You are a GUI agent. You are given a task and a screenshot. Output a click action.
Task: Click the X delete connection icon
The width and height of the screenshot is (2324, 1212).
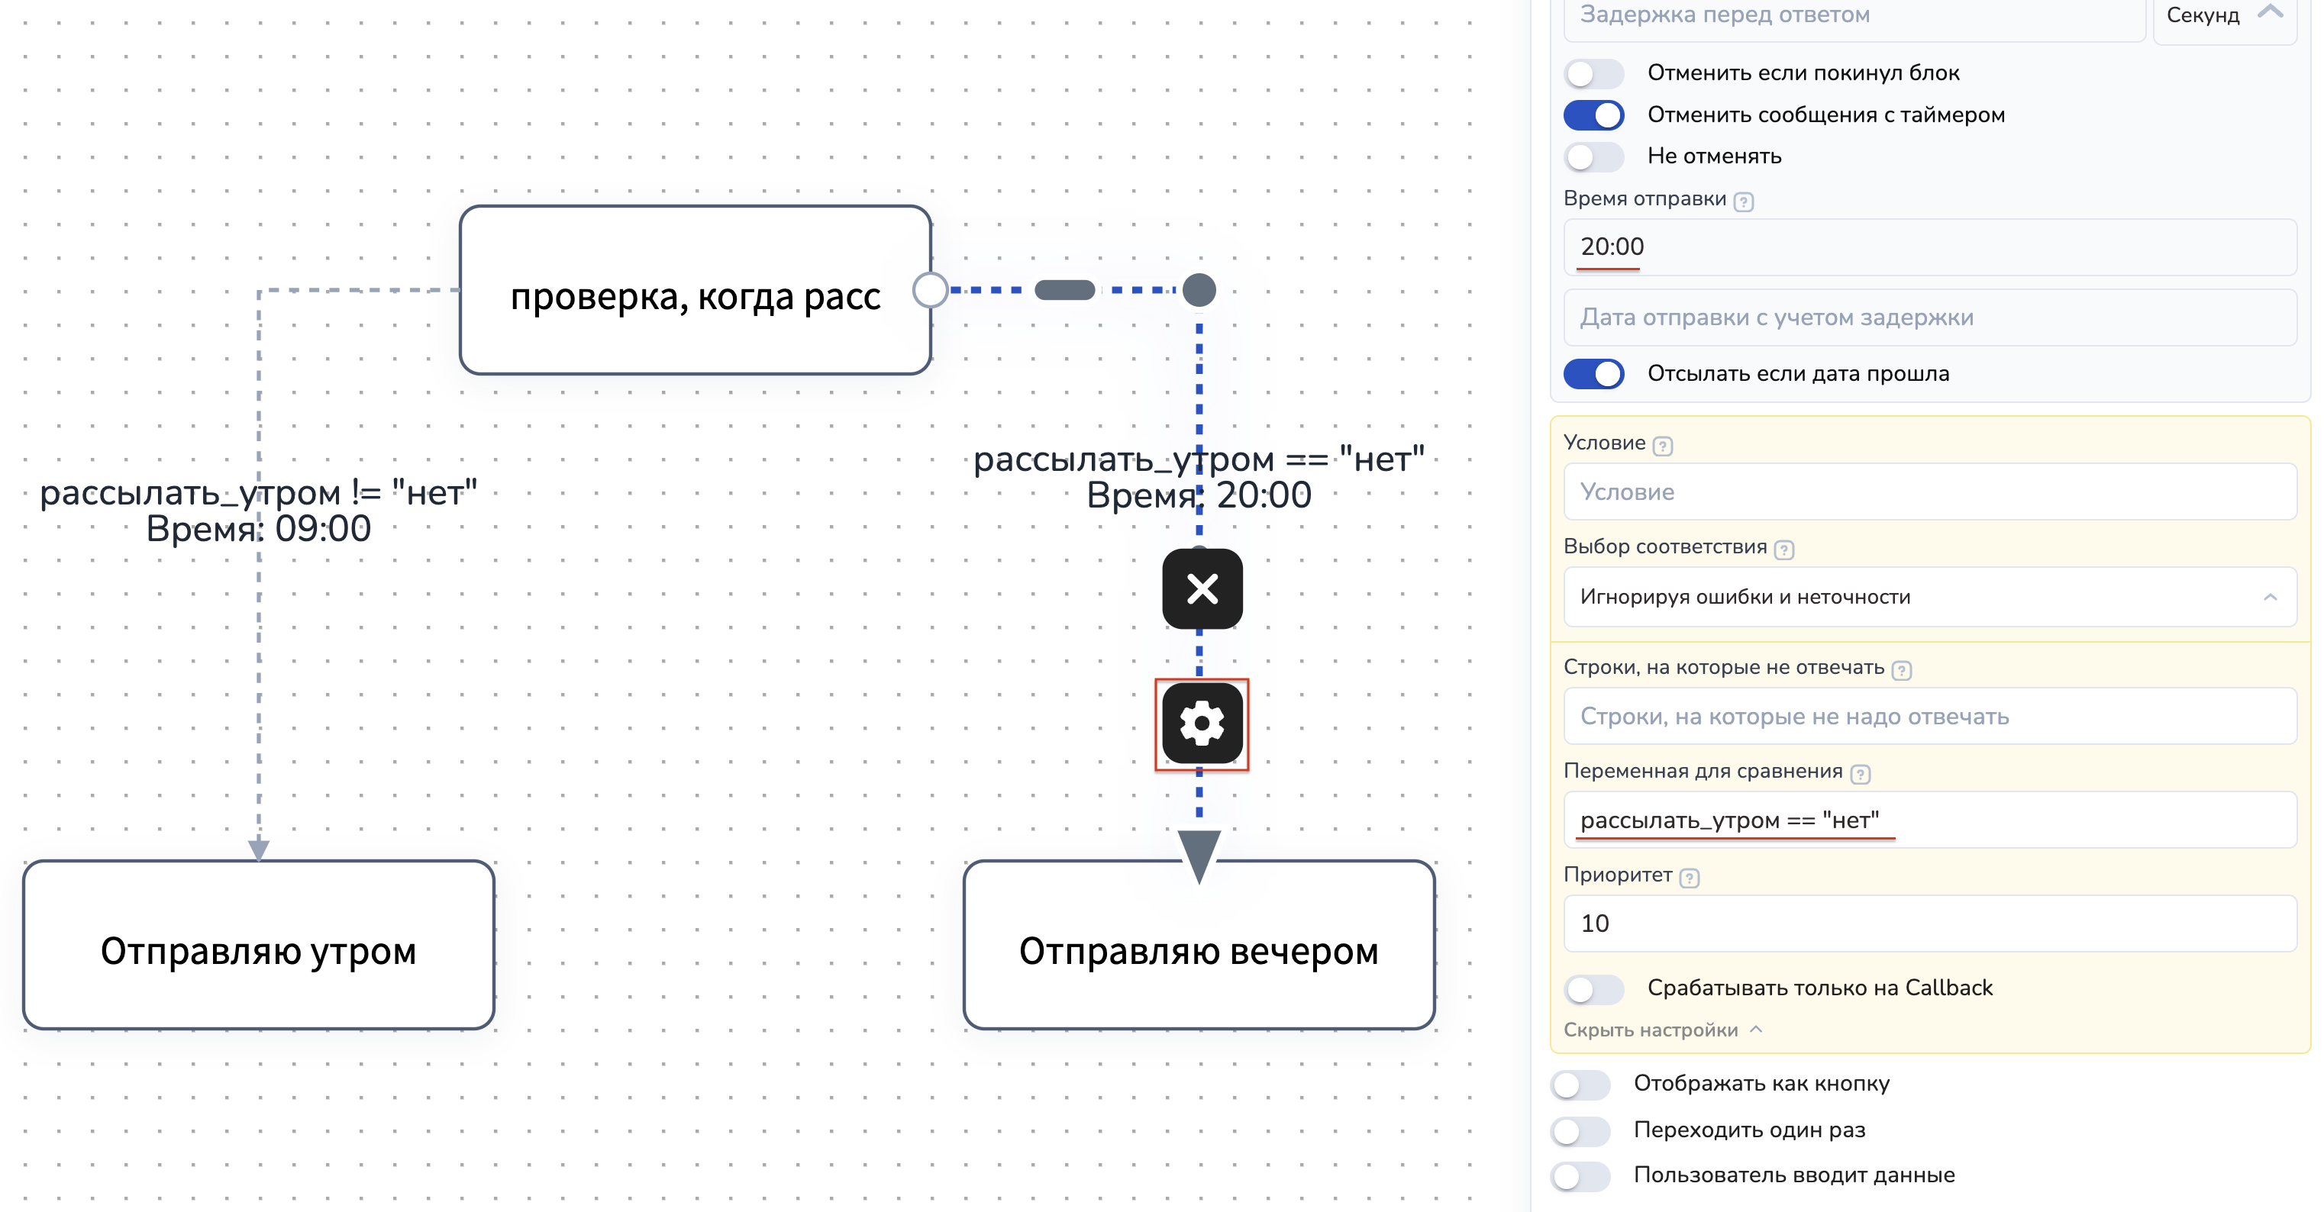coord(1202,589)
